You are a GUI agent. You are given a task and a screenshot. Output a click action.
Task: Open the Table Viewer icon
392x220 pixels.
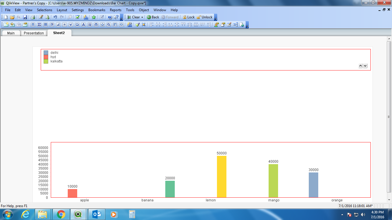[236, 25]
